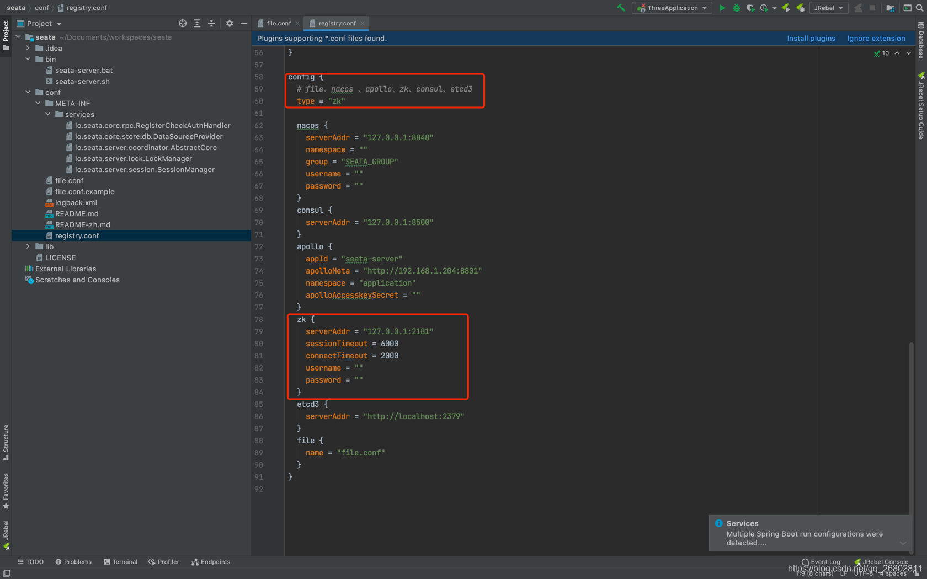Viewport: 927px width, 579px height.
Task: Click the Services notification title
Action: (x=742, y=523)
